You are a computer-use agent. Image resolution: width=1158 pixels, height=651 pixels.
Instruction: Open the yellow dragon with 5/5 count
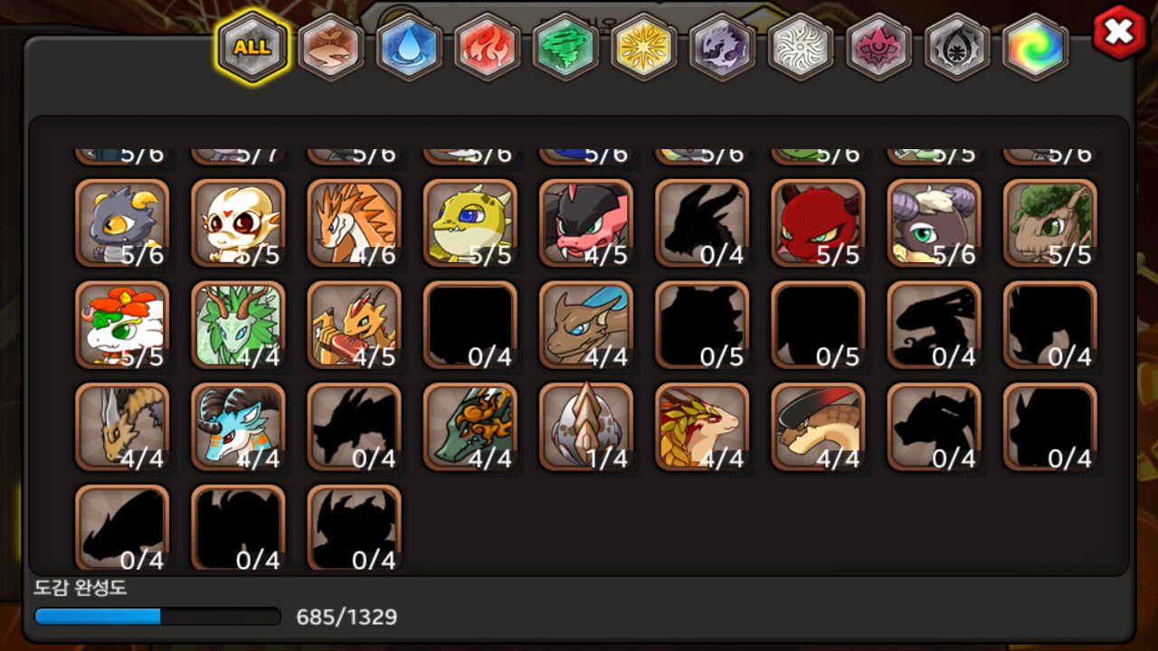click(470, 223)
